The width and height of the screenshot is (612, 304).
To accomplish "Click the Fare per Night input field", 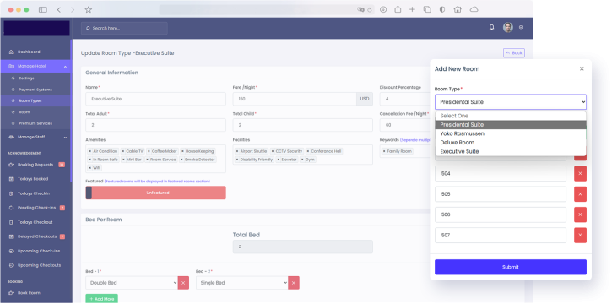I will 295,99.
